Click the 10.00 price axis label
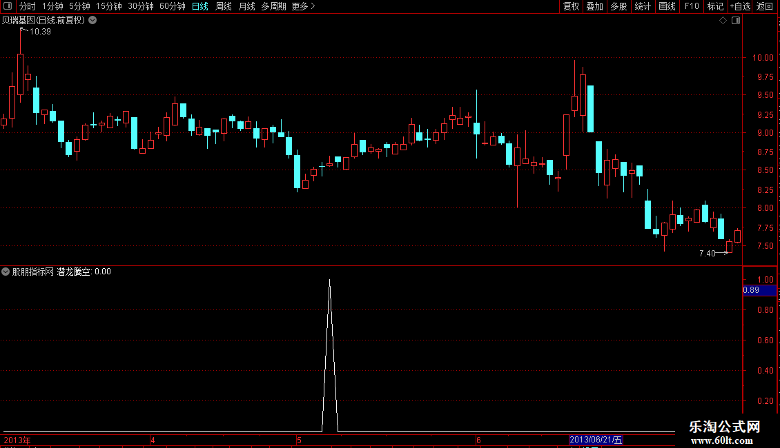 coord(763,58)
